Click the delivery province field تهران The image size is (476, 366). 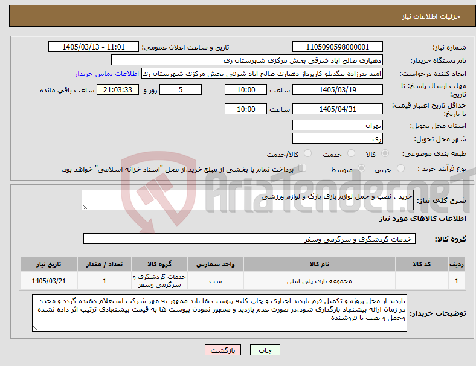click(337, 125)
